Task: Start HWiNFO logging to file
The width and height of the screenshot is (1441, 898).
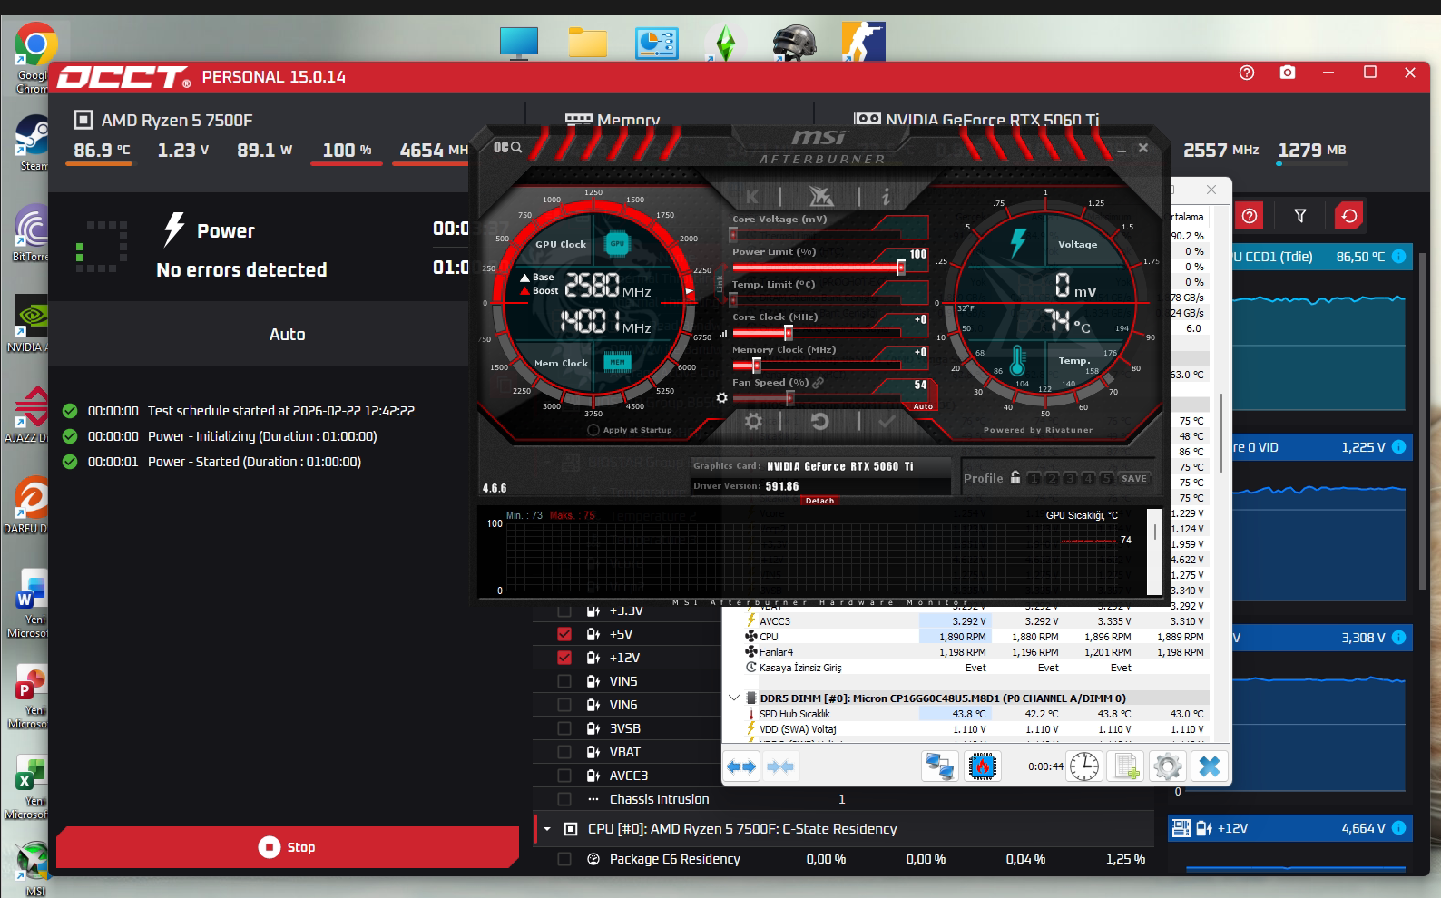Action: click(1126, 766)
